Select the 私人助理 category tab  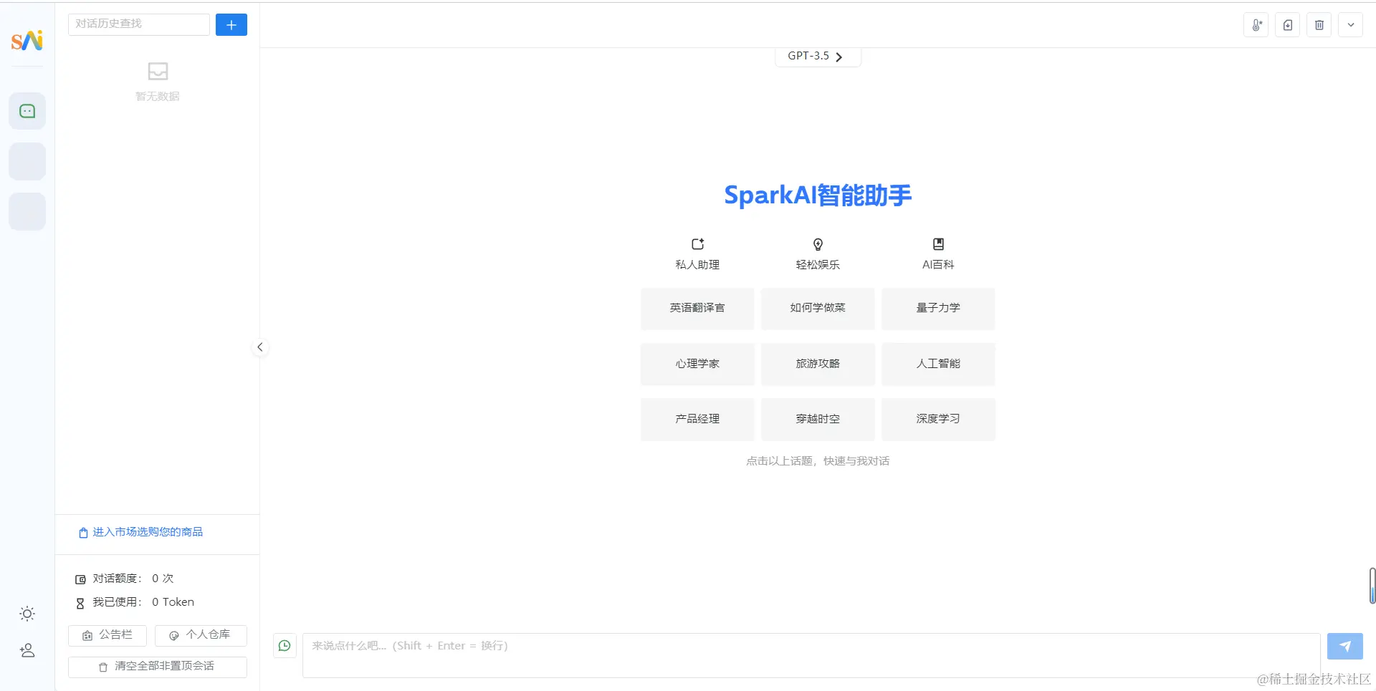[x=697, y=254]
